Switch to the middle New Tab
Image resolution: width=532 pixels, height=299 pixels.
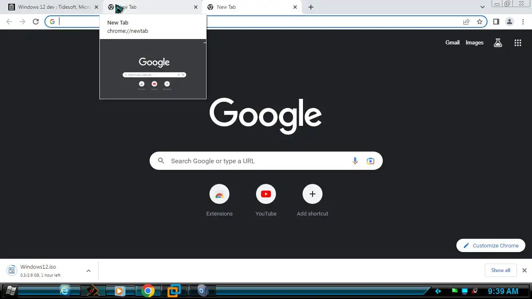(x=153, y=7)
